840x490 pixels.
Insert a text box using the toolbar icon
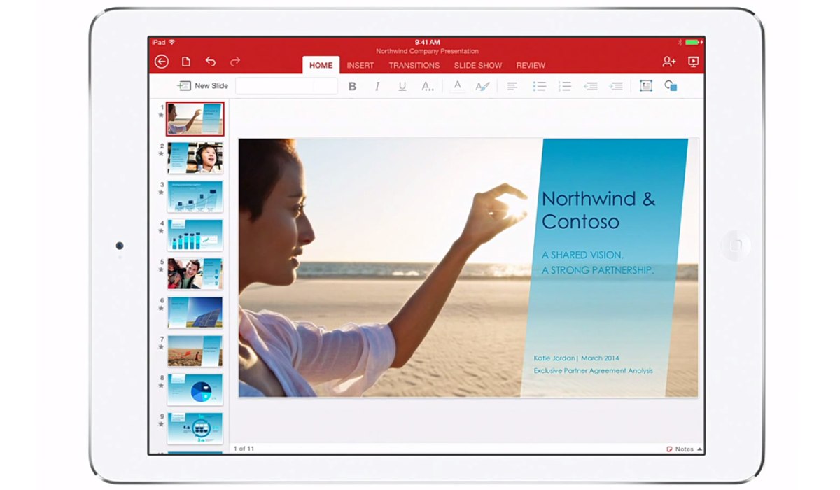pos(645,86)
